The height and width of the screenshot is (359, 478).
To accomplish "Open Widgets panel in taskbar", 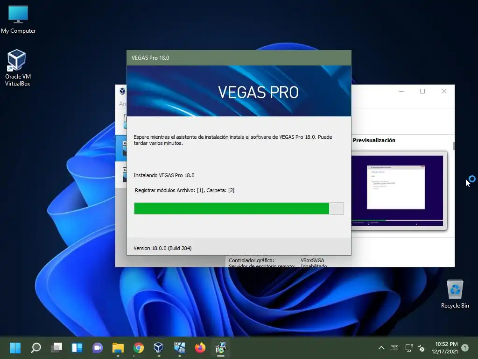I will [x=77, y=348].
